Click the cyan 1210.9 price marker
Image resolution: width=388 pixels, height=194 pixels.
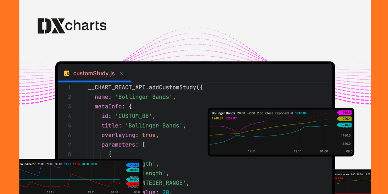pyautogui.click(x=345, y=124)
